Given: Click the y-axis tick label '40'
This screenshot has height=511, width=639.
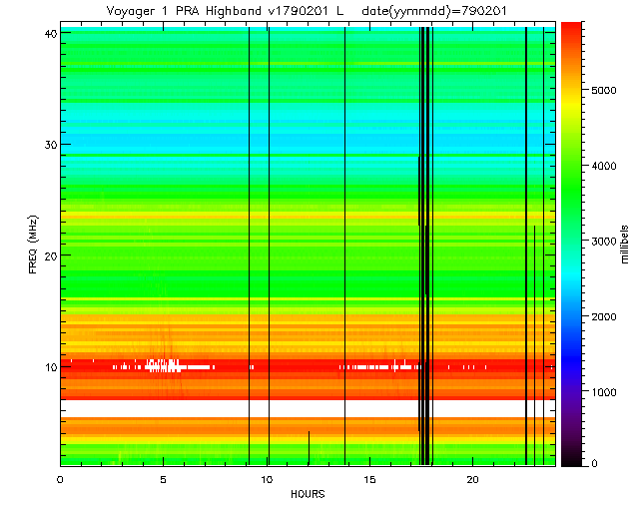Looking at the screenshot, I should coord(50,34).
